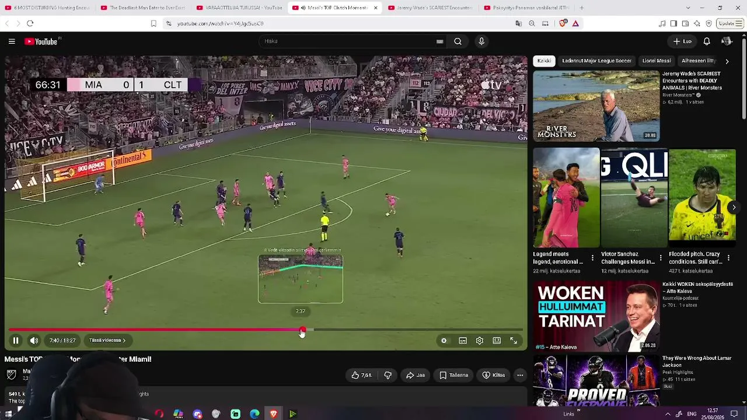Like the video

362,375
